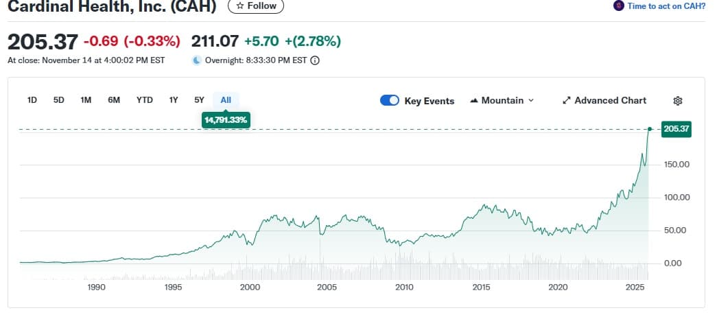
Task: Select the YTD time range
Action: pyautogui.click(x=145, y=100)
